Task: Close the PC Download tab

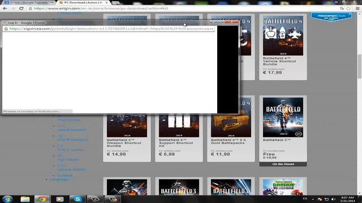Action: 106,2
